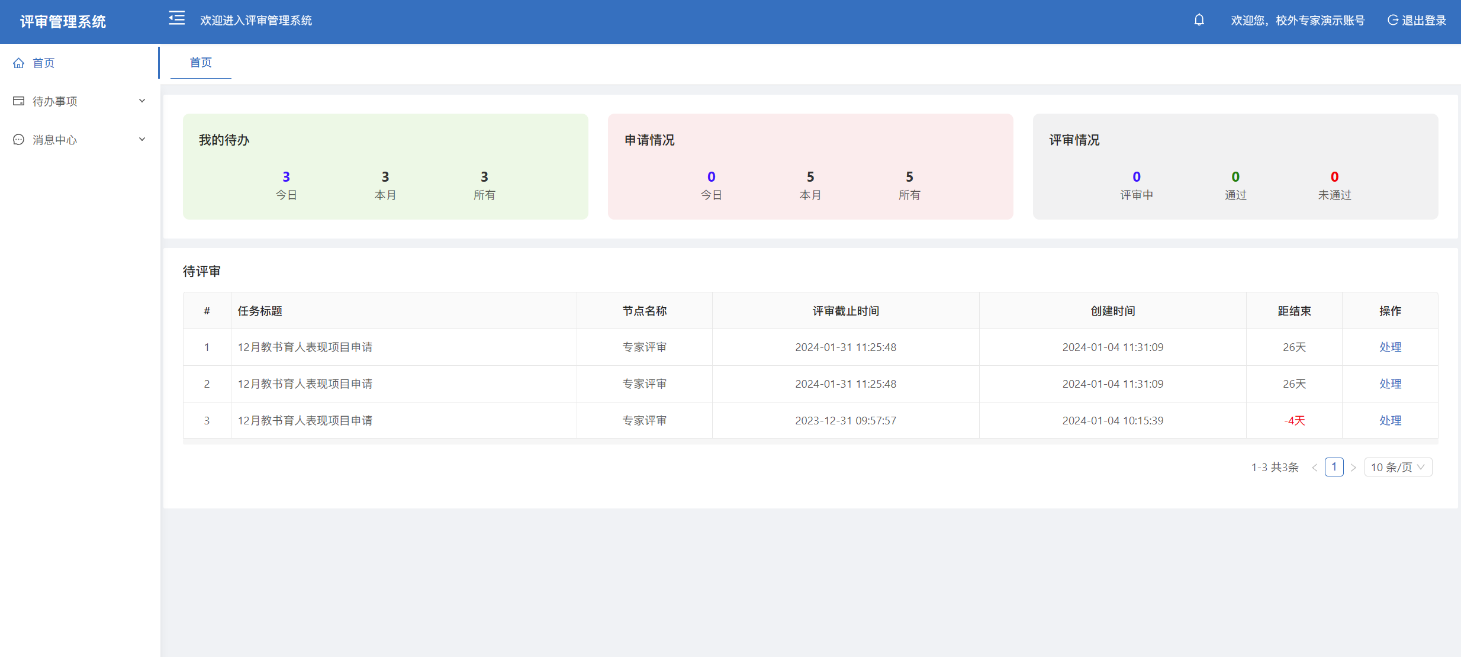Click 处理 link for row 1
Screen dimensions: 1461x657
pos(1390,347)
